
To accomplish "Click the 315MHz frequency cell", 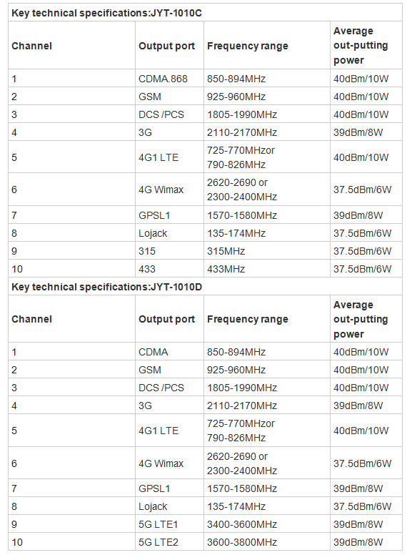I will pyautogui.click(x=267, y=251).
